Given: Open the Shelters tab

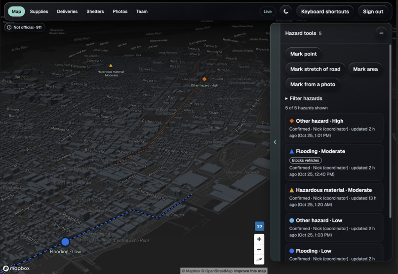Looking at the screenshot, I should point(95,11).
